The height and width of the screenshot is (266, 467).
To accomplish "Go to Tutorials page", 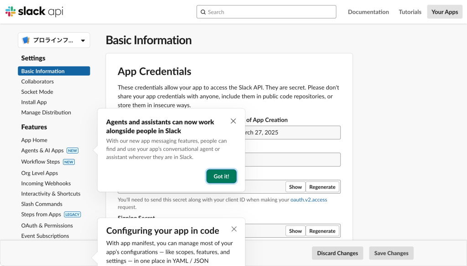I will click(x=410, y=12).
